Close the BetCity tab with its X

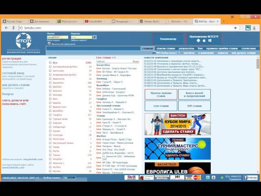point(217,21)
